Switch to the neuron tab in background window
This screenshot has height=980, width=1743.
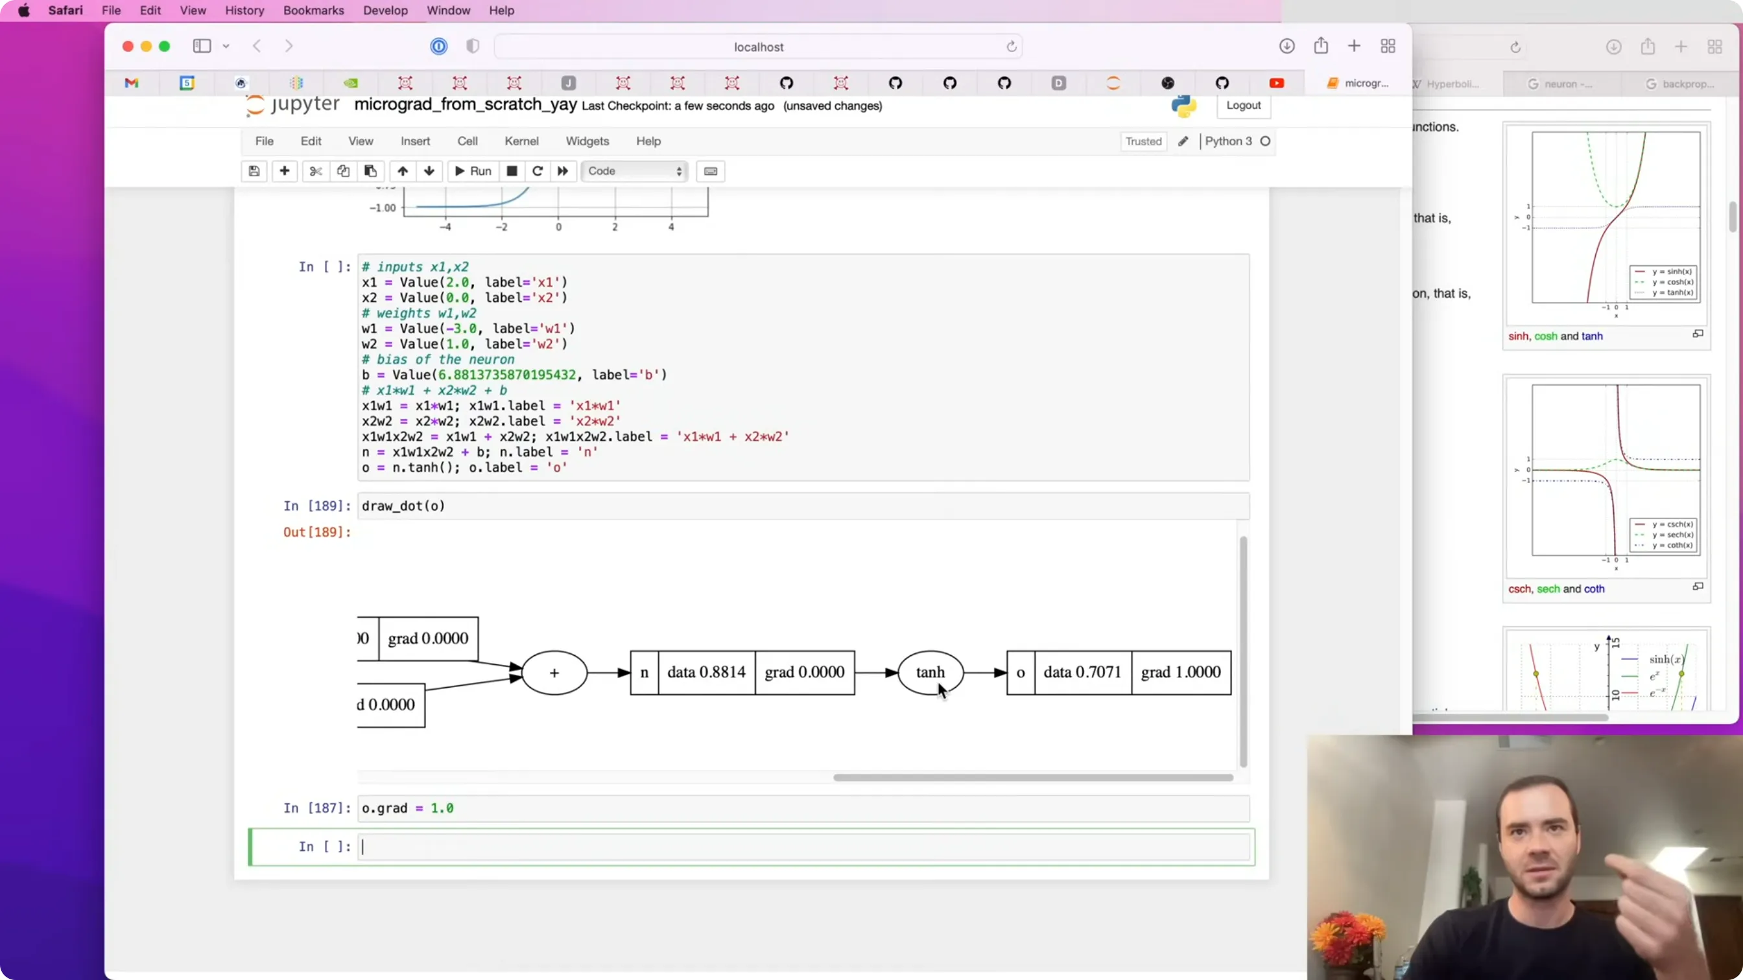tap(1561, 84)
